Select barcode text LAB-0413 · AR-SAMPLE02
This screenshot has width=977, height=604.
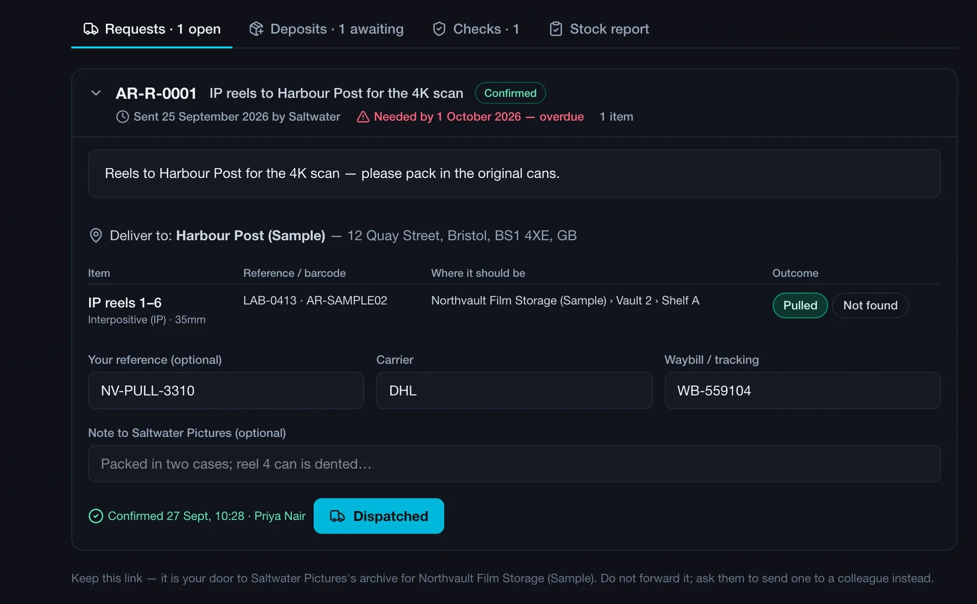[x=315, y=301]
